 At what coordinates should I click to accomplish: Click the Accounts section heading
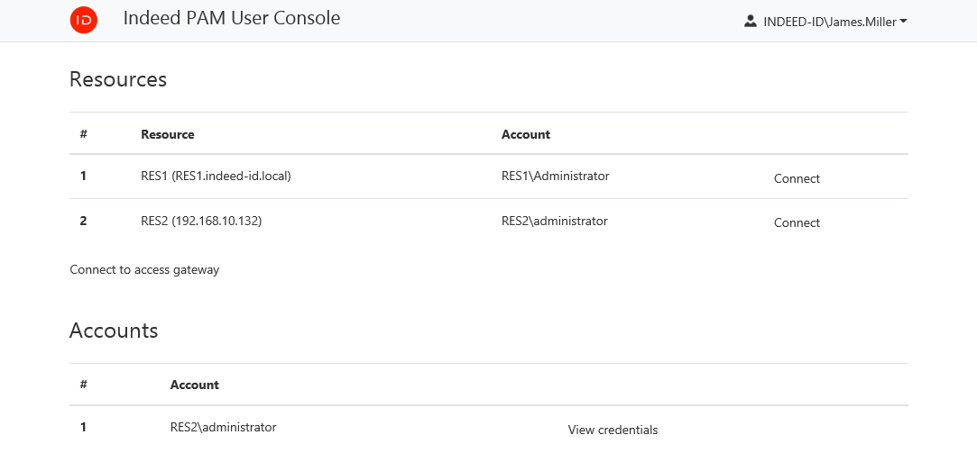(114, 331)
